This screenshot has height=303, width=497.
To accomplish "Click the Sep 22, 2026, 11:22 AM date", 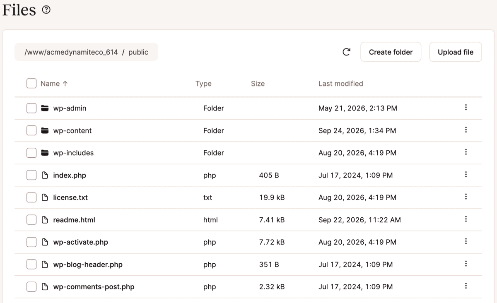I will 359,220.
